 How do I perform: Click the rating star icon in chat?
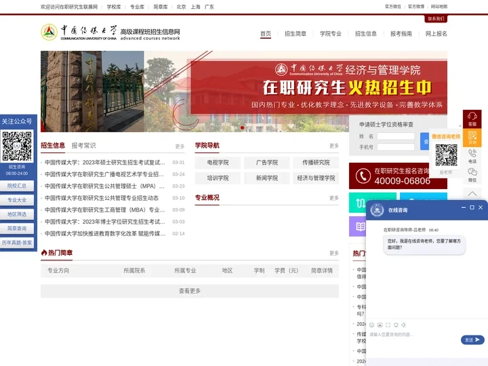click(396, 325)
